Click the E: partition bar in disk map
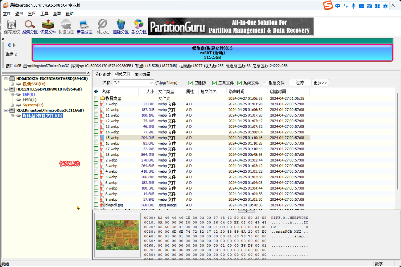This screenshot has height=267, width=401. click(x=212, y=53)
